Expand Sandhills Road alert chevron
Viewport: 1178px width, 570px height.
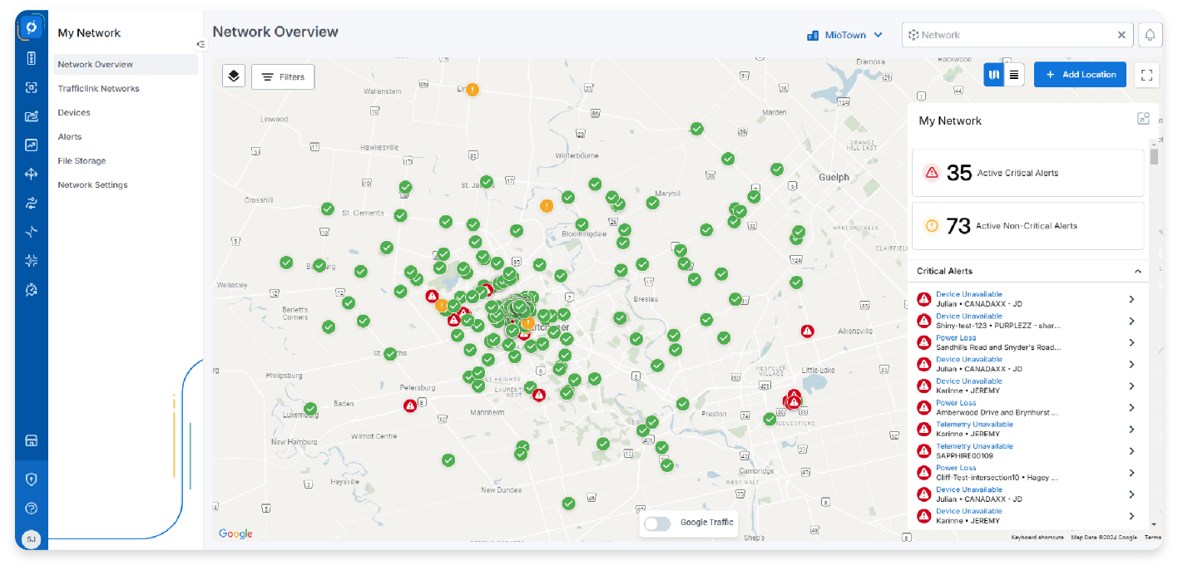point(1132,342)
